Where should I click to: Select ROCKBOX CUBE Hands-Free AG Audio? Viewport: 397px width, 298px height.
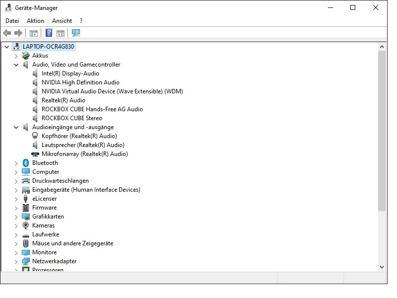(92, 109)
